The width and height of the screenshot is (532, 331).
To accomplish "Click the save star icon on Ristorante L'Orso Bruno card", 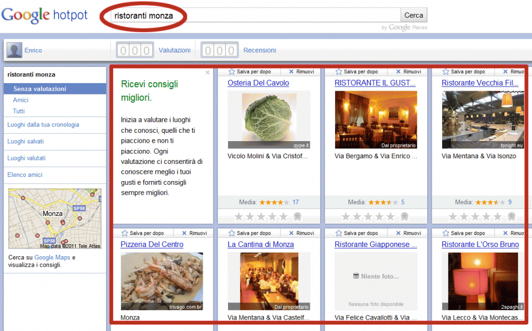I will [446, 233].
